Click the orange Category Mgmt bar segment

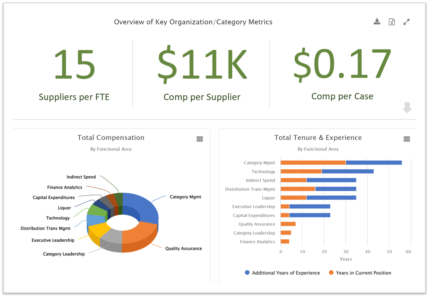tap(313, 163)
